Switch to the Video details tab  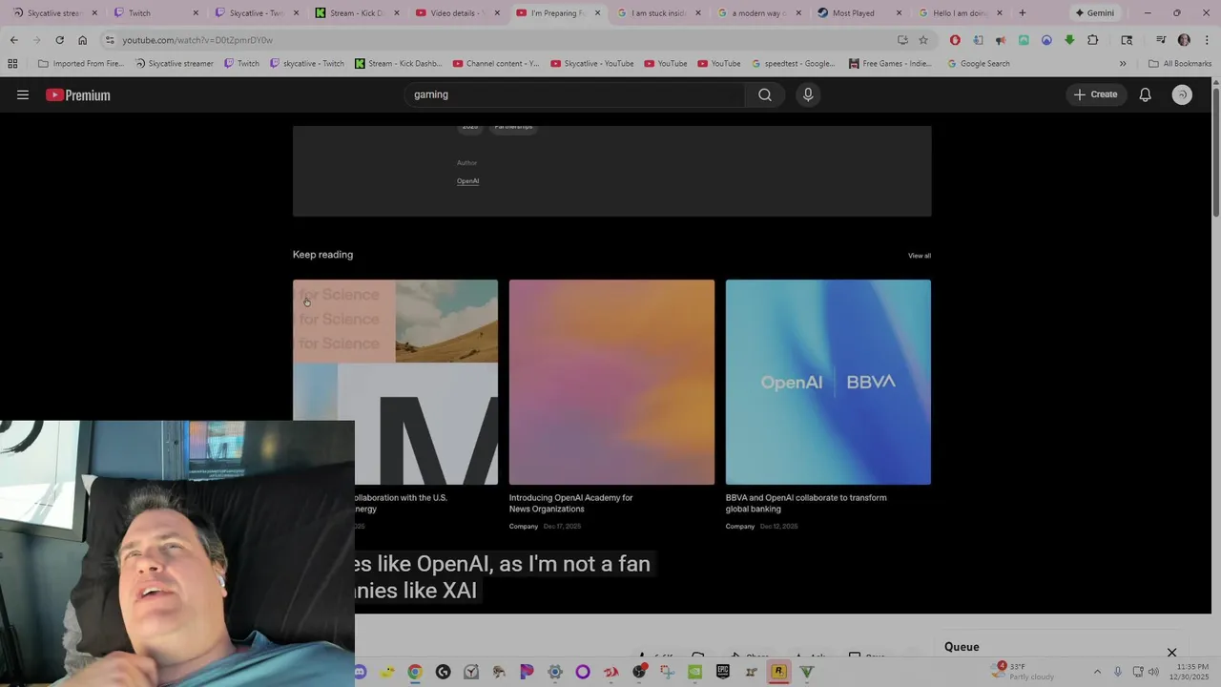458,13
